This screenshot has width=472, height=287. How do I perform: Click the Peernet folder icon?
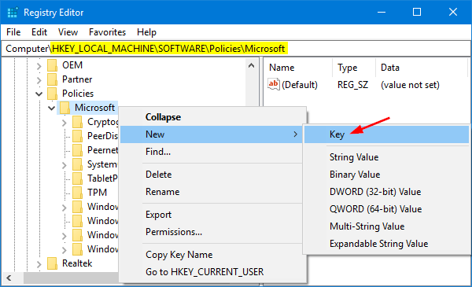pyautogui.click(x=77, y=150)
